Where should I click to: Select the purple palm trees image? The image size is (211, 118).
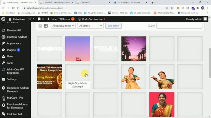coord(134,49)
